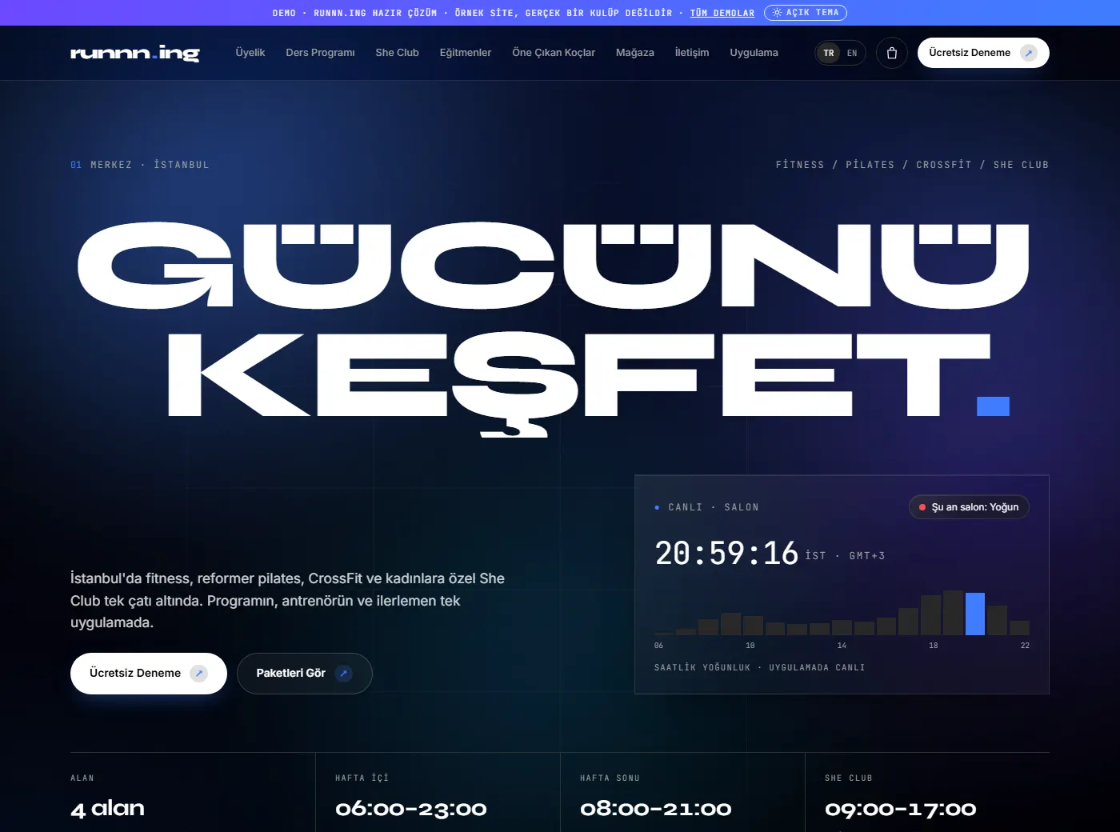The height and width of the screenshot is (832, 1120).
Task: Click arrow icon in hero Ücretsiz Deneme button
Action: pyautogui.click(x=198, y=674)
